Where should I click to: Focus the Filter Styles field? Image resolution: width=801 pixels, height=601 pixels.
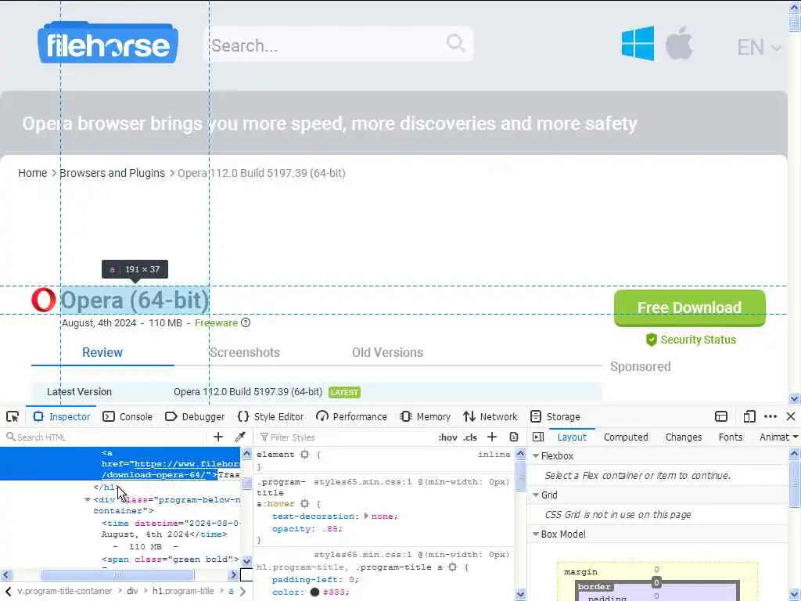[345, 437]
